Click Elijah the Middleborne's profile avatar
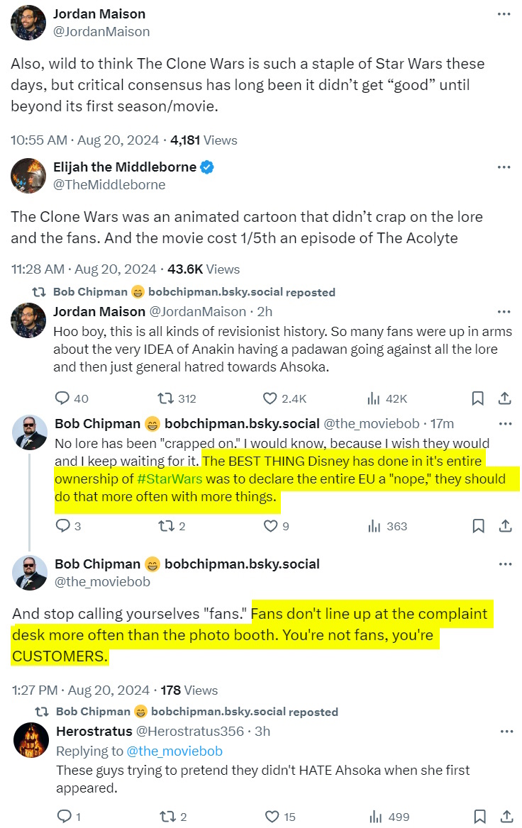The width and height of the screenshot is (522, 828). click(x=28, y=176)
